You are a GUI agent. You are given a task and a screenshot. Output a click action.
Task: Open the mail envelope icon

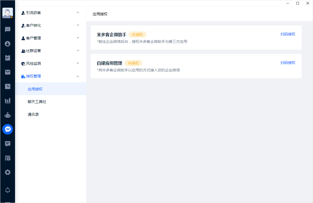[8, 72]
